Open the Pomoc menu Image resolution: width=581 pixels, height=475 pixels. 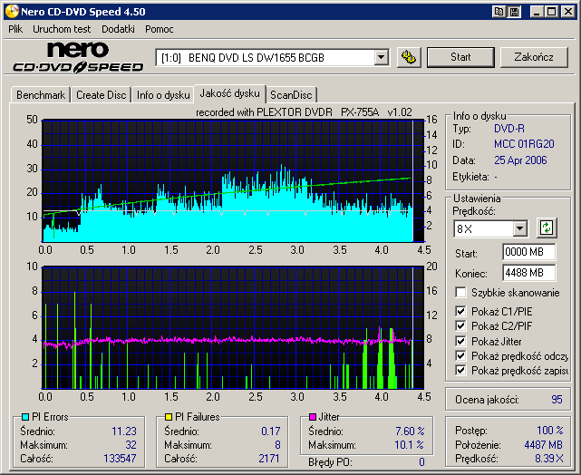pos(159,29)
